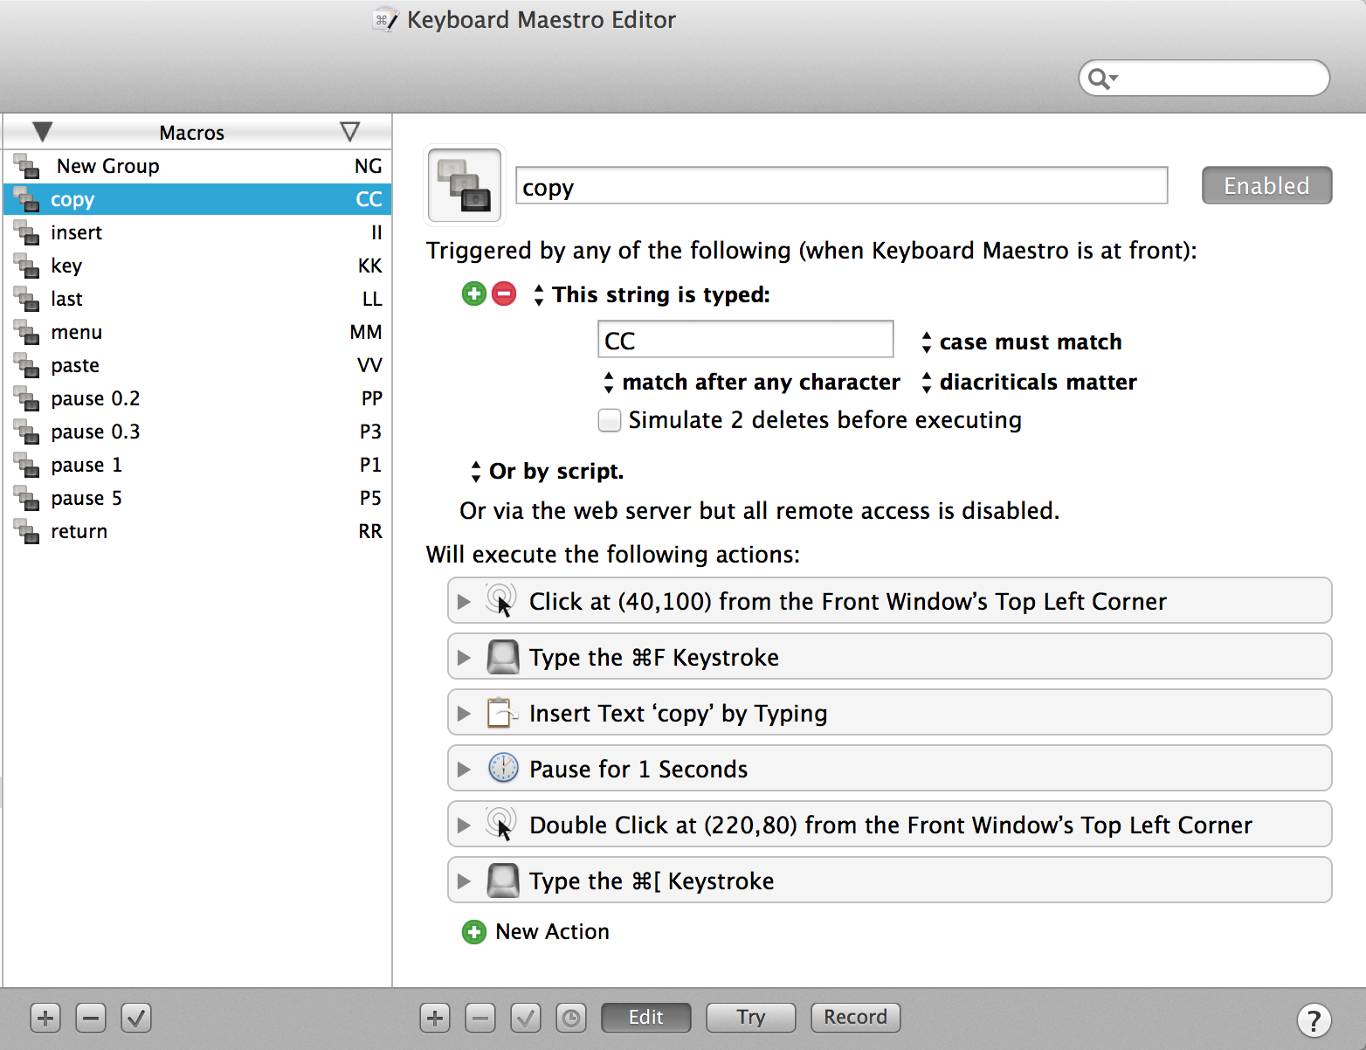This screenshot has width=1366, height=1050.
Task: Click filled triangle in Macros header
Action: pyautogui.click(x=42, y=132)
